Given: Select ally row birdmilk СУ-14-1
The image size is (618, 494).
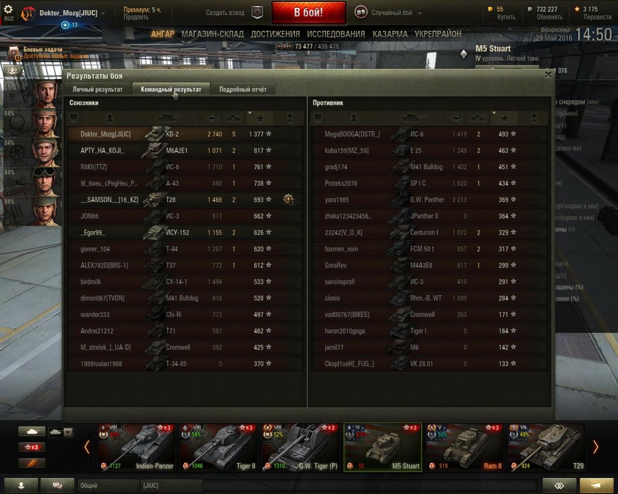Looking at the screenshot, I should coord(185,282).
